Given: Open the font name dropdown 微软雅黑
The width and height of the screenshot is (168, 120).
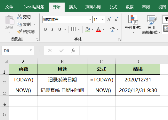Looking at the screenshot, I should (x=90, y=20).
